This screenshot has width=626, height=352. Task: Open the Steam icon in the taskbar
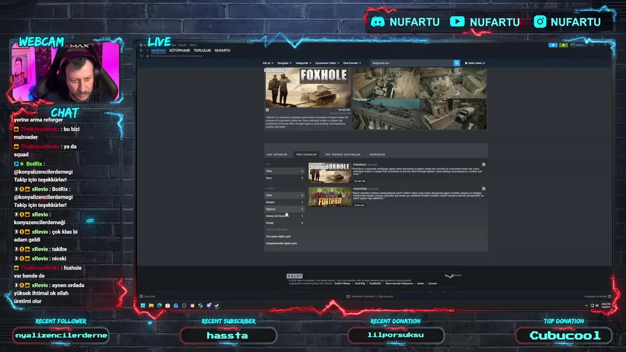coord(217,306)
